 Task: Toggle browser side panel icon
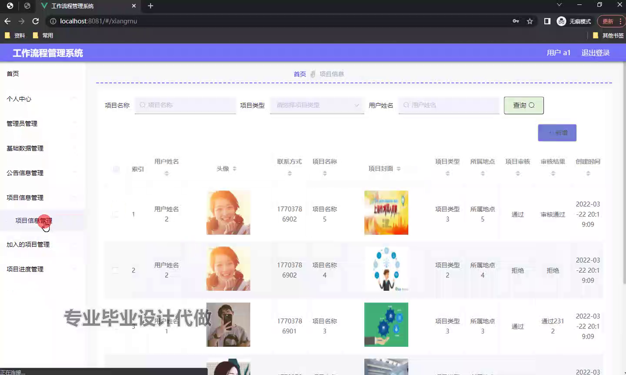[x=547, y=21]
